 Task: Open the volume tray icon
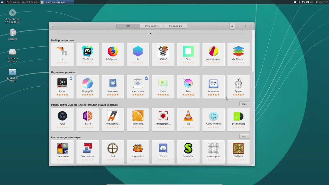[312, 2]
